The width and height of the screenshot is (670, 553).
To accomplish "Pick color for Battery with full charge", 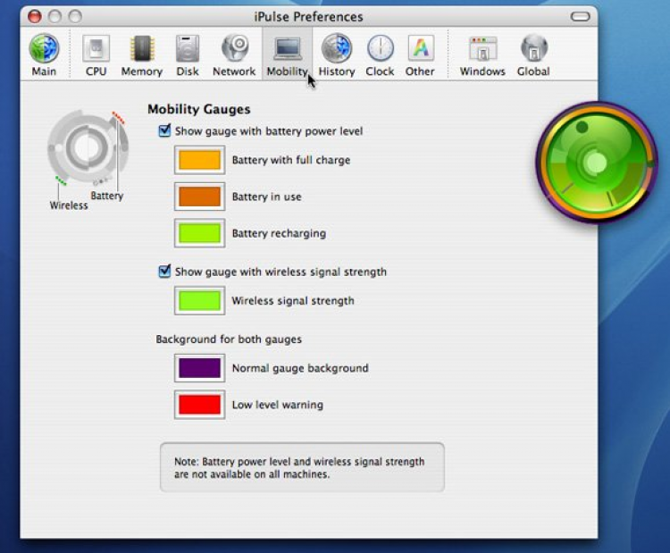I will pyautogui.click(x=199, y=160).
